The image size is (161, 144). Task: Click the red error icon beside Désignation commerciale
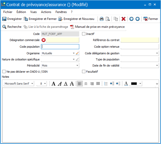coord(44,40)
